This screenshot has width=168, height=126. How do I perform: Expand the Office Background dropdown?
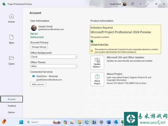coord(54,57)
